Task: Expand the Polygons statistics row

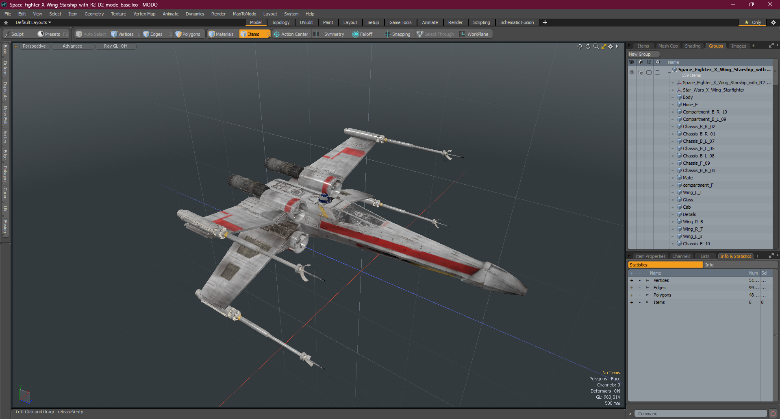Action: pyautogui.click(x=647, y=295)
